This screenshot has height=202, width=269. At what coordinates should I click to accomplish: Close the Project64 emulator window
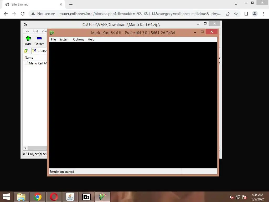211,32
